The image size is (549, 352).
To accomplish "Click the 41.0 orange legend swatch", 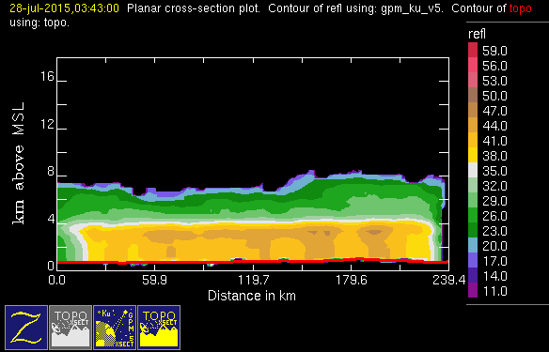I will [x=473, y=140].
